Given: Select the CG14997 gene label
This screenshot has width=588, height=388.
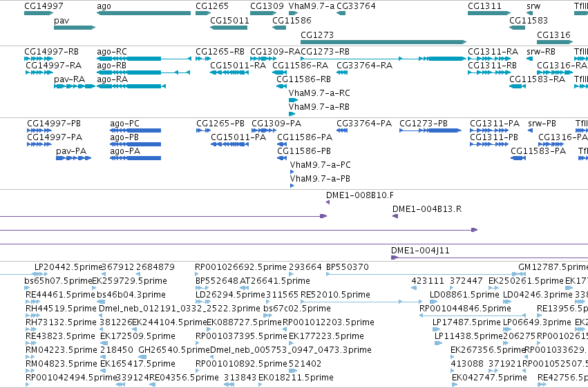Looking at the screenshot, I should coord(44,6).
